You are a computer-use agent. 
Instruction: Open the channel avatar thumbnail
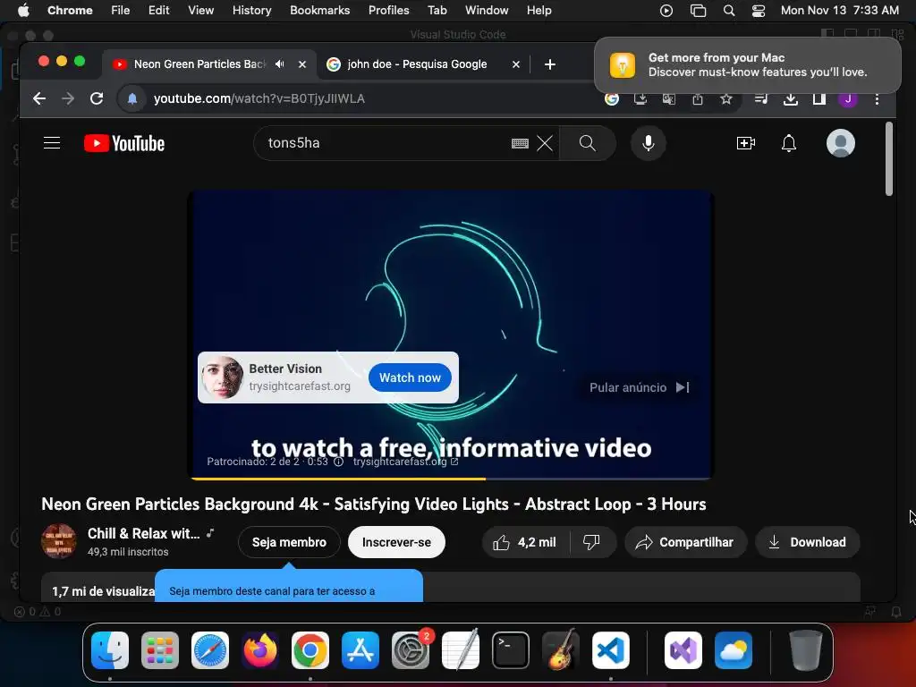point(59,541)
